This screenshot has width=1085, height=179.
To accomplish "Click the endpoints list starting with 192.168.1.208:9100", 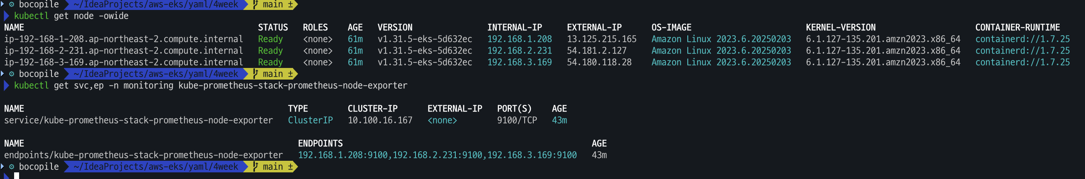I will (x=437, y=155).
